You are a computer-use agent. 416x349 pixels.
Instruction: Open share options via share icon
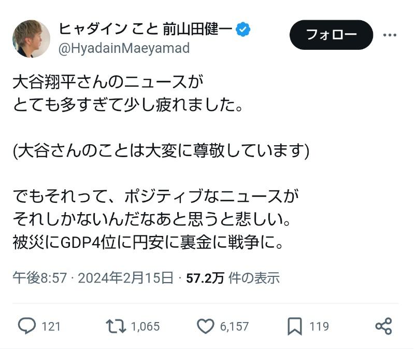click(x=383, y=326)
